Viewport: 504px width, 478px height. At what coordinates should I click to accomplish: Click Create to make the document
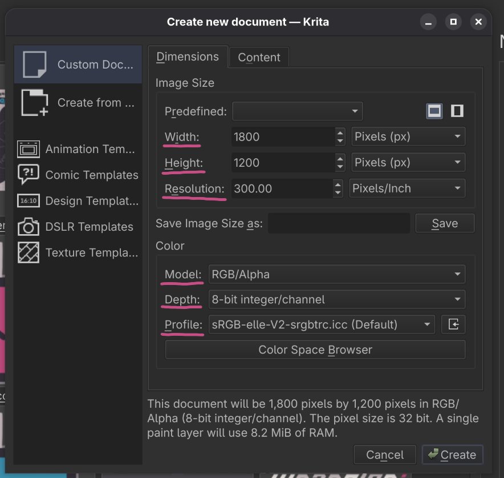(452, 455)
